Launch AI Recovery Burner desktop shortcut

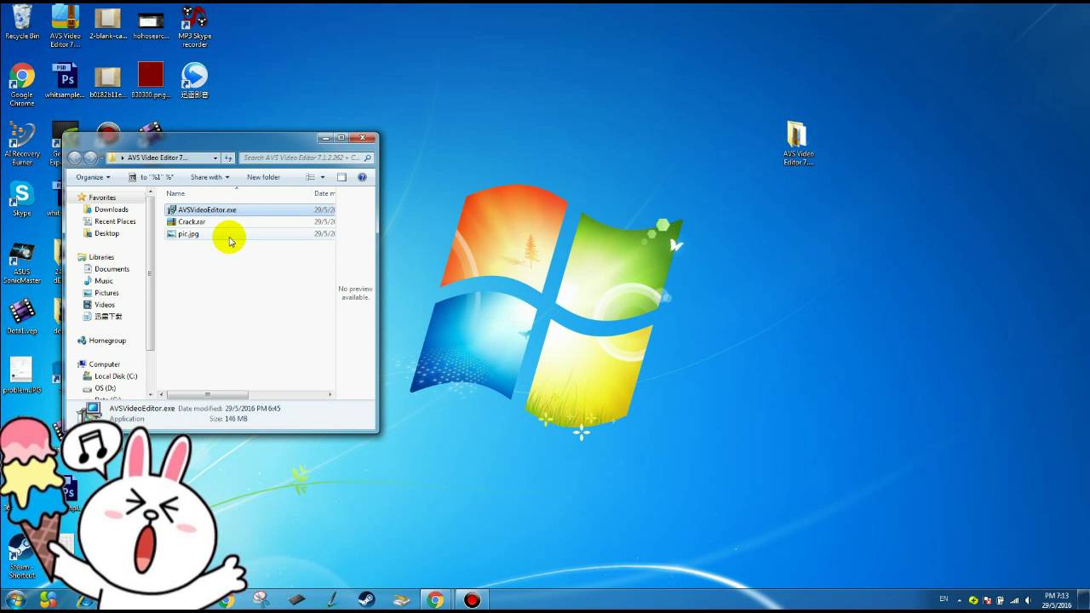click(22, 143)
